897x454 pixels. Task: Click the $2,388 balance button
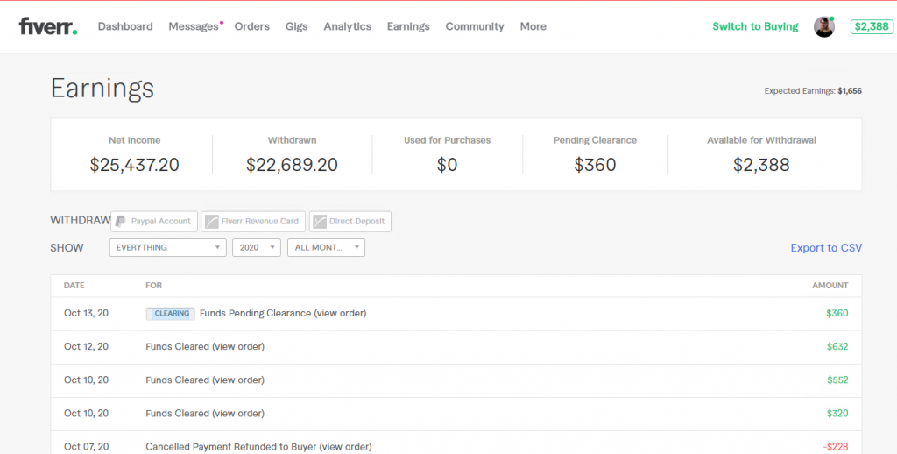(x=872, y=26)
